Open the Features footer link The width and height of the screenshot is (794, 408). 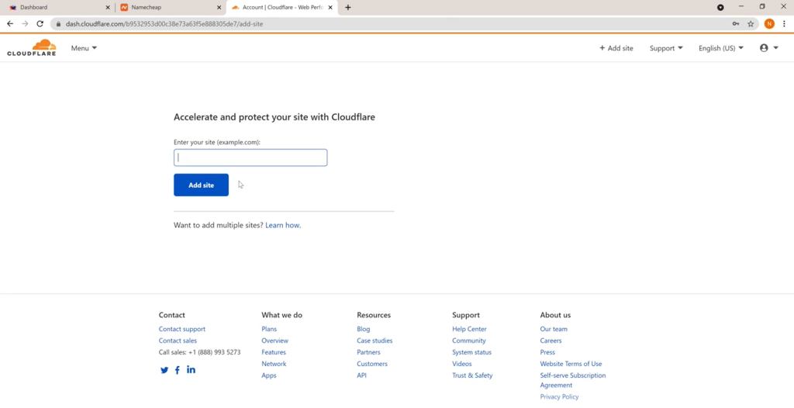click(274, 352)
